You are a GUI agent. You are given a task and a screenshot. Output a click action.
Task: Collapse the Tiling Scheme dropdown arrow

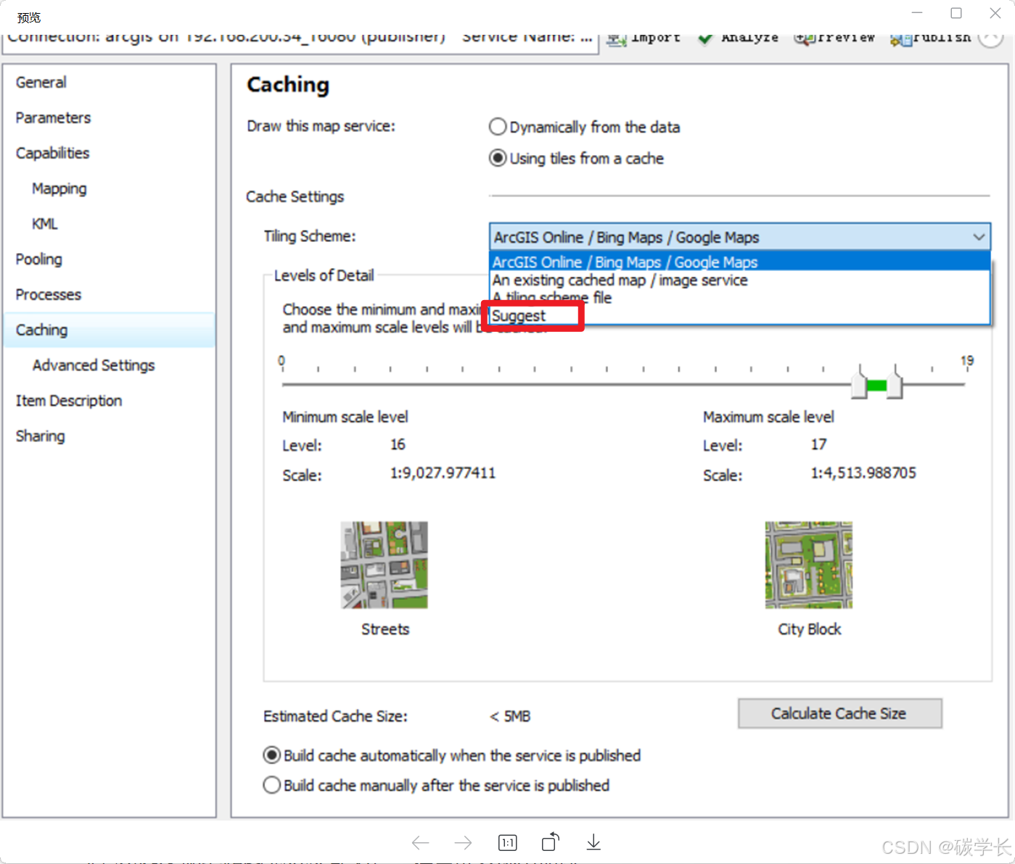coord(978,237)
